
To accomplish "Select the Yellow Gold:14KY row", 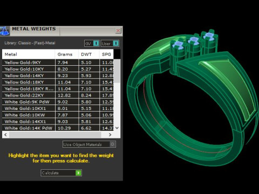I will [x=58, y=75].
